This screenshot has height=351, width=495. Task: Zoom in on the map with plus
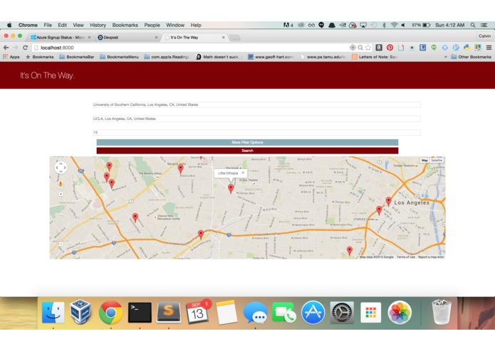(61, 194)
